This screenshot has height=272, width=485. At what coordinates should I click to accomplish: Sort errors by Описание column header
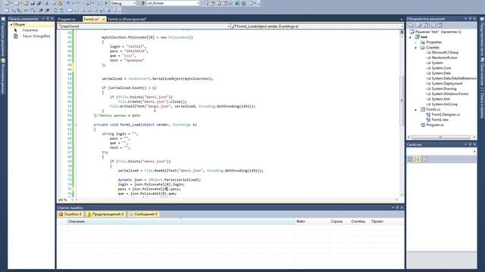pyautogui.click(x=180, y=221)
